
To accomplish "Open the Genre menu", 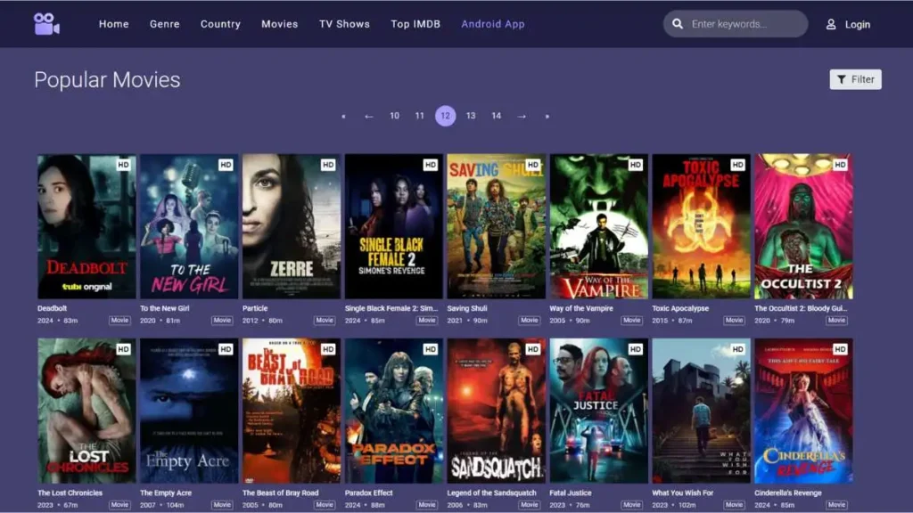I will [x=165, y=24].
